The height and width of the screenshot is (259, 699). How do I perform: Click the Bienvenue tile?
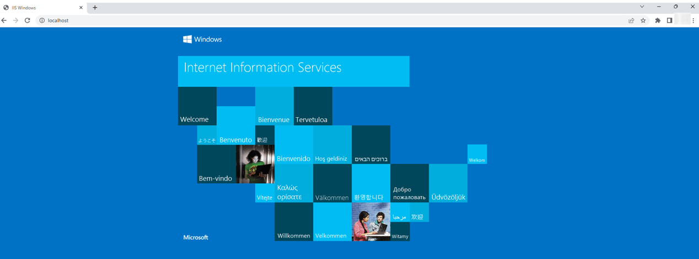275,106
